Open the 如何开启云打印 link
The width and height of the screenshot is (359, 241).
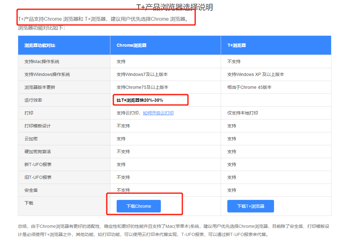point(158,113)
